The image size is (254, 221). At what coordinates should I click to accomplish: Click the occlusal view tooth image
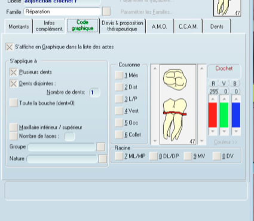[x=175, y=80]
